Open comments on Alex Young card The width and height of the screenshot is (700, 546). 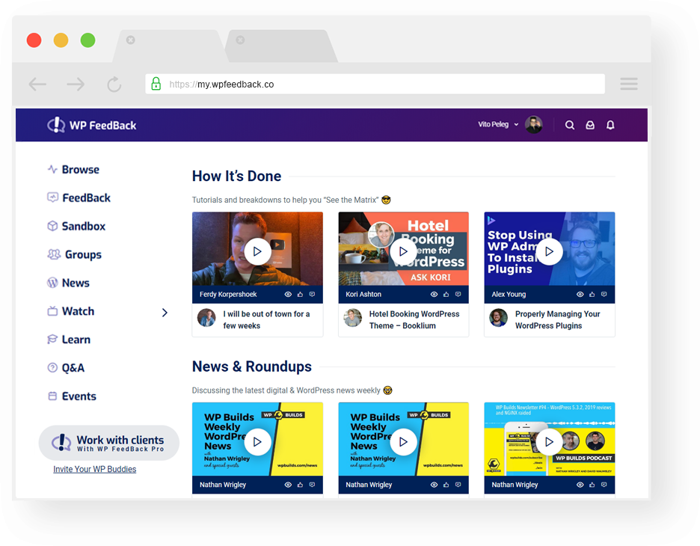(x=604, y=294)
